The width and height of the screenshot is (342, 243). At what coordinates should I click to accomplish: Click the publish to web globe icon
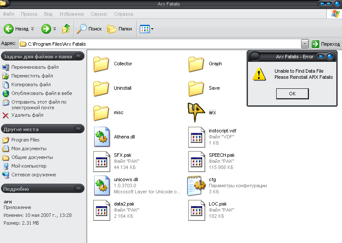click(x=6, y=94)
